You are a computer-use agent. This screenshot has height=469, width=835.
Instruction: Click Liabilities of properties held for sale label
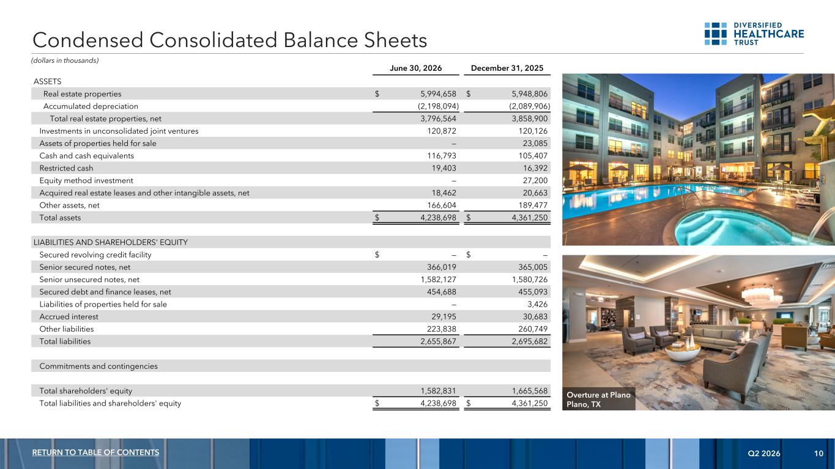point(103,304)
